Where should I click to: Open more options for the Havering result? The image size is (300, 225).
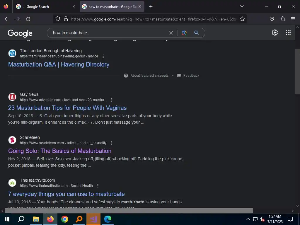coord(103,56)
